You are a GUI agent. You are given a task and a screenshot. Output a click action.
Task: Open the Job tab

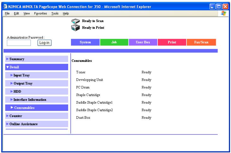tap(114, 42)
